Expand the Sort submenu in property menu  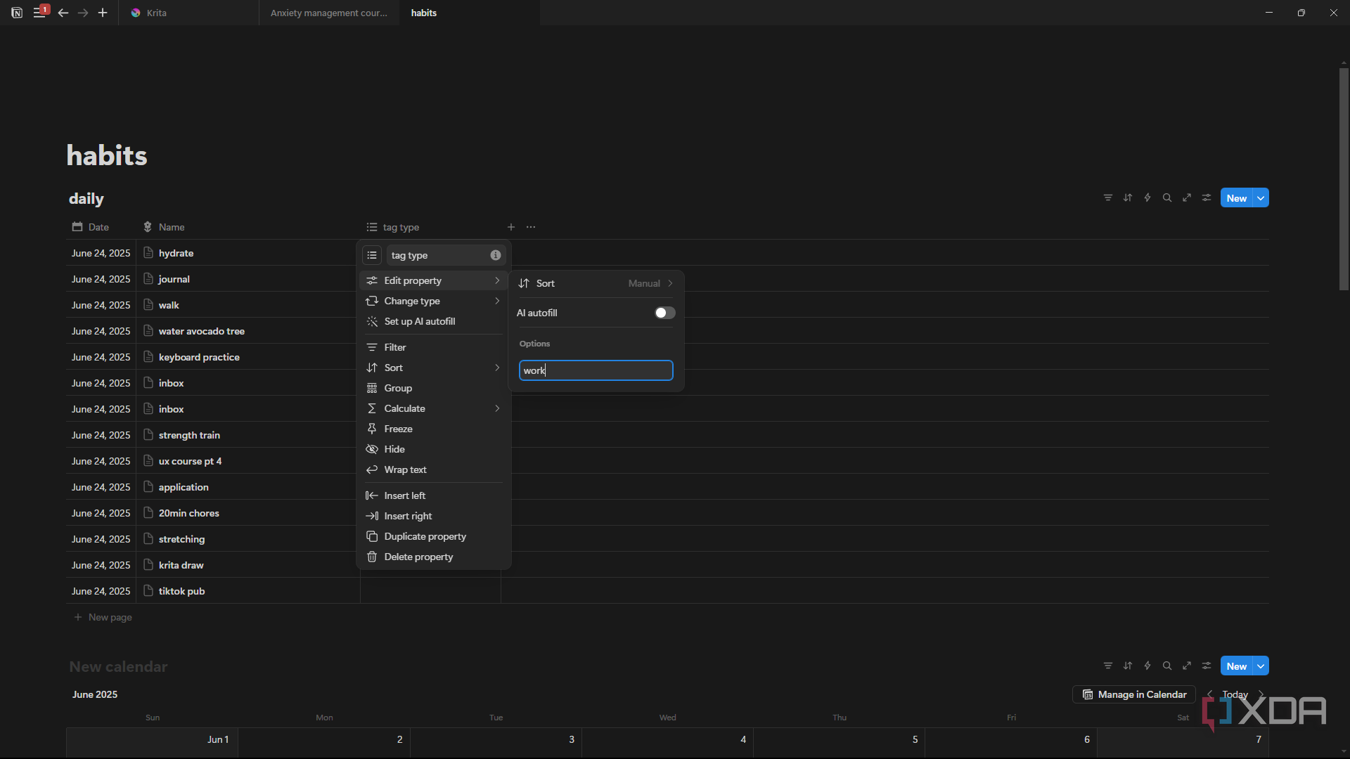(x=434, y=368)
